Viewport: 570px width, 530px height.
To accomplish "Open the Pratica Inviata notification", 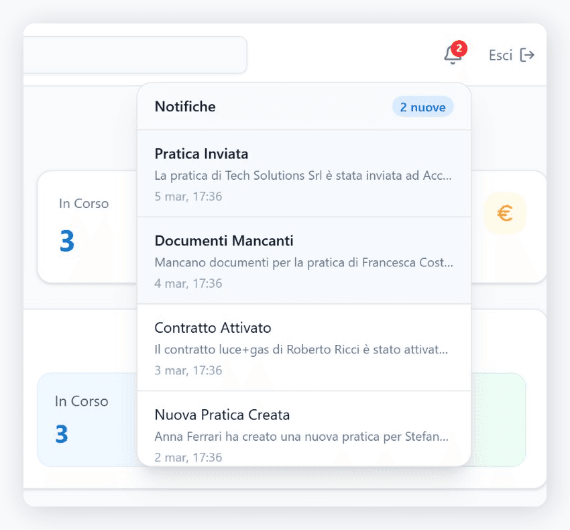I will click(201, 154).
